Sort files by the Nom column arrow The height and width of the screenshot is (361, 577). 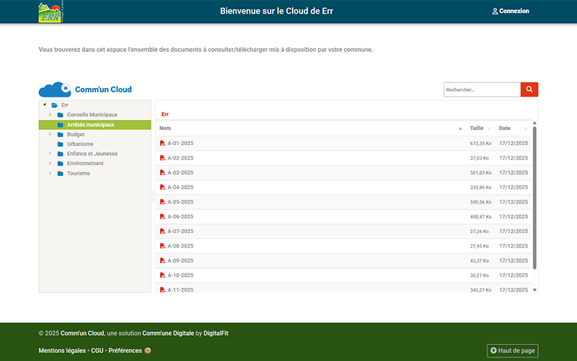click(460, 129)
